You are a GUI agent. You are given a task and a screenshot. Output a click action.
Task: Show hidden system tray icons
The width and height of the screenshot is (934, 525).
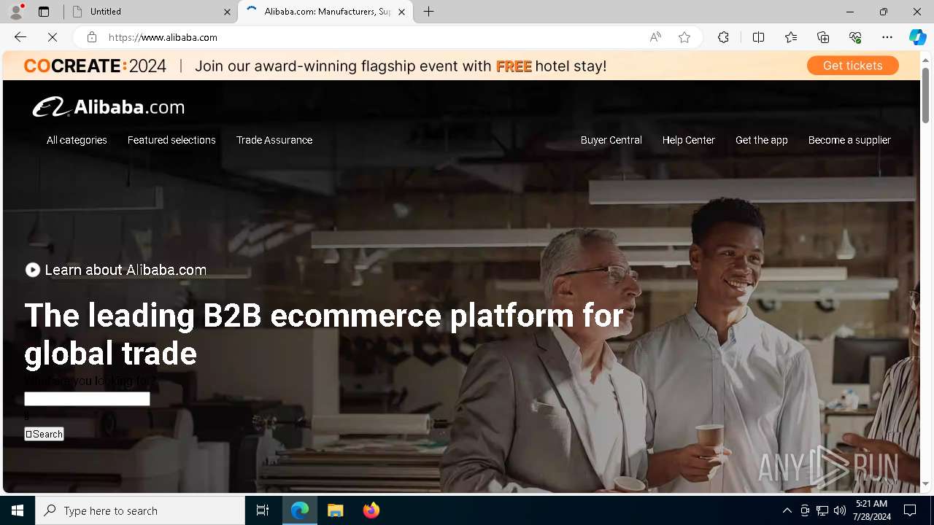pyautogui.click(x=787, y=510)
